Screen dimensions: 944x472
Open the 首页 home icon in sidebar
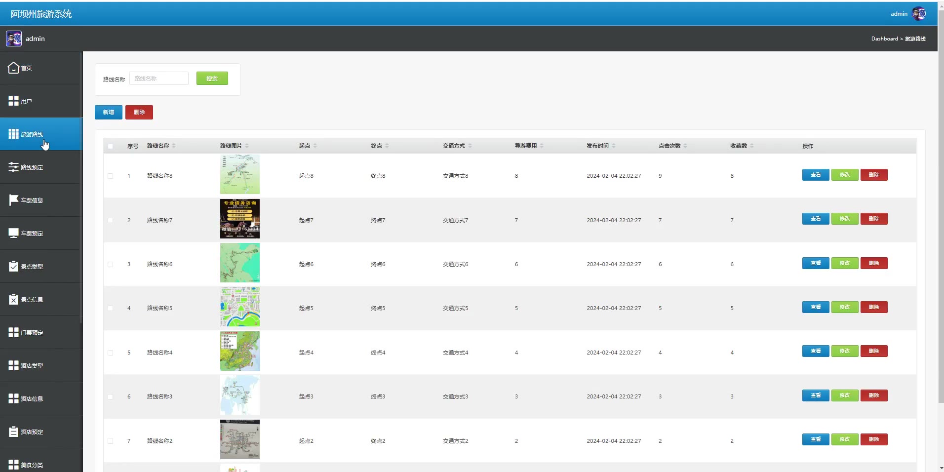tap(13, 68)
